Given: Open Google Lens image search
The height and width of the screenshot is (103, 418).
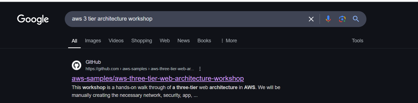Looking at the screenshot, I should [x=342, y=19].
